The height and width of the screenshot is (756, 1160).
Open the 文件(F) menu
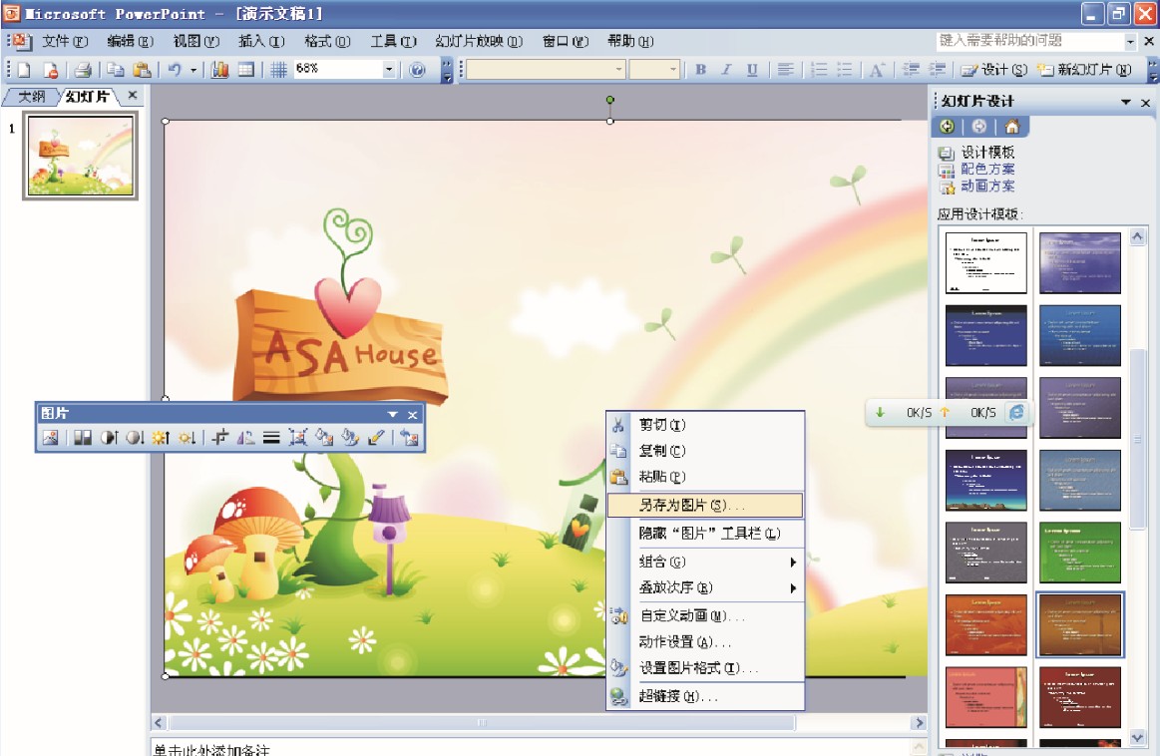click(x=65, y=42)
